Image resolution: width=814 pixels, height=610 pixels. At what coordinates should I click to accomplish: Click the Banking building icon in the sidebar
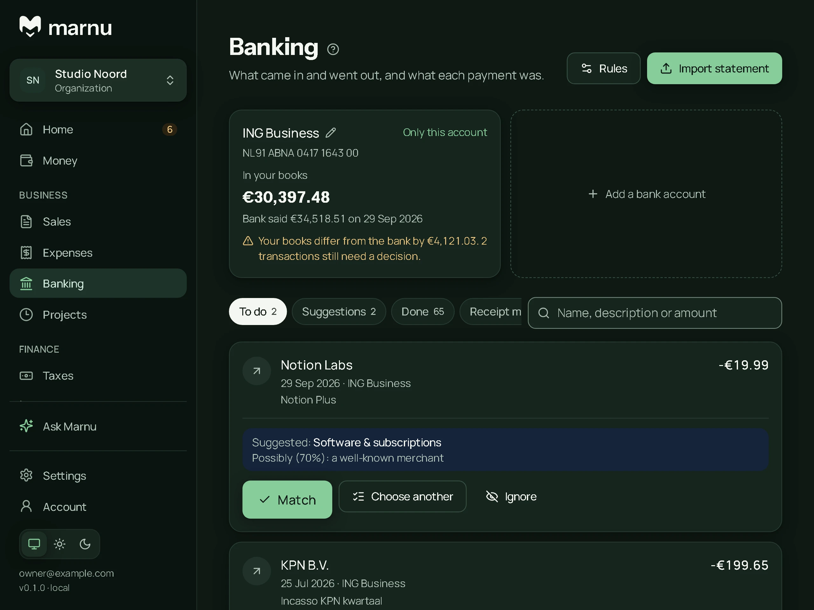coord(26,284)
